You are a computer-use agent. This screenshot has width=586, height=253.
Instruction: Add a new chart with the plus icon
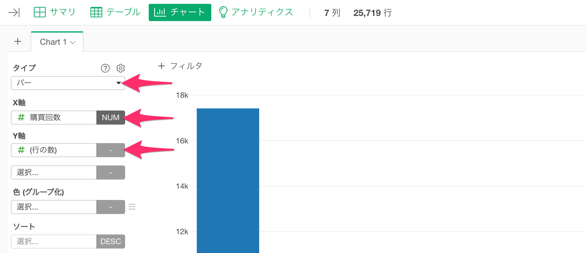(x=18, y=42)
